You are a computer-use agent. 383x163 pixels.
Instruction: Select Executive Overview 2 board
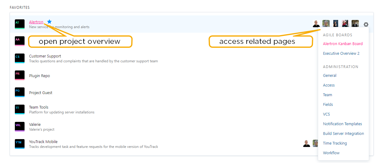(341, 54)
